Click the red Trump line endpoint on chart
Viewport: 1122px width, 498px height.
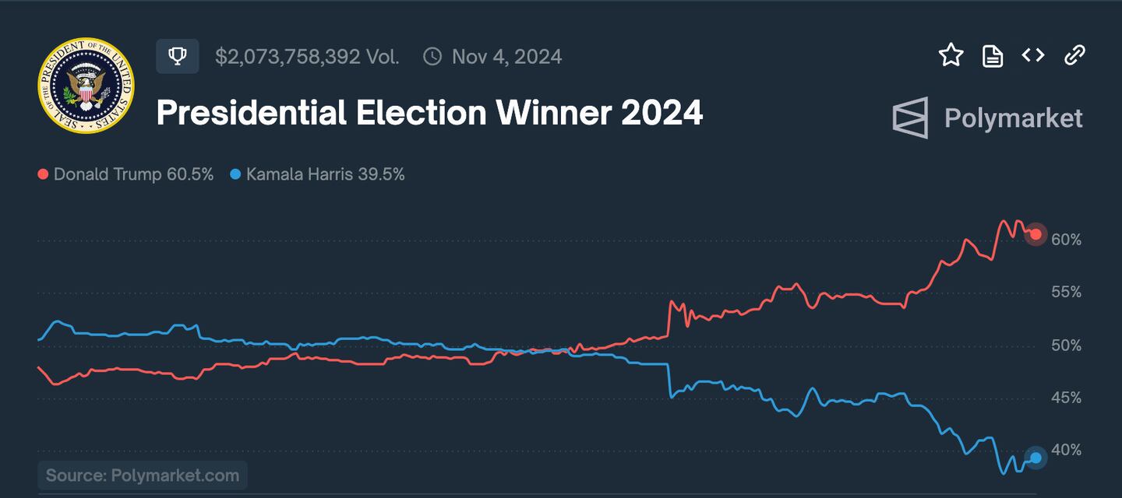coord(1036,233)
